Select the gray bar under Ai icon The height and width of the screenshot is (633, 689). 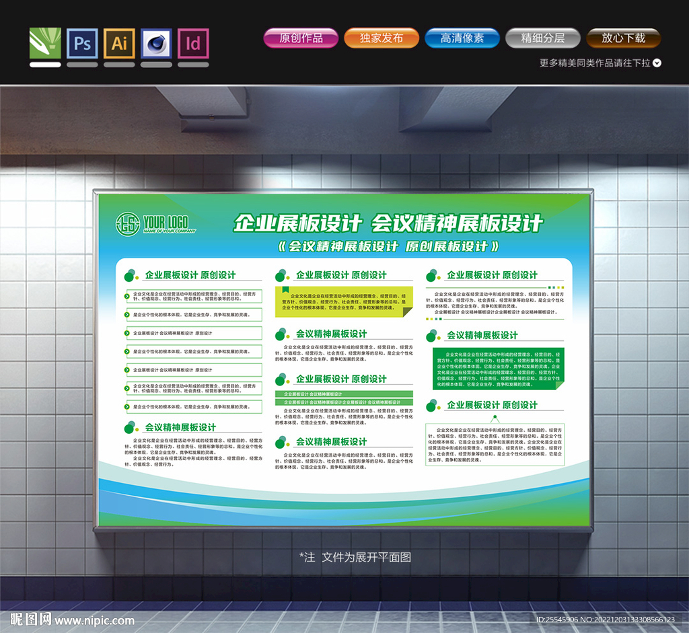tap(119, 65)
